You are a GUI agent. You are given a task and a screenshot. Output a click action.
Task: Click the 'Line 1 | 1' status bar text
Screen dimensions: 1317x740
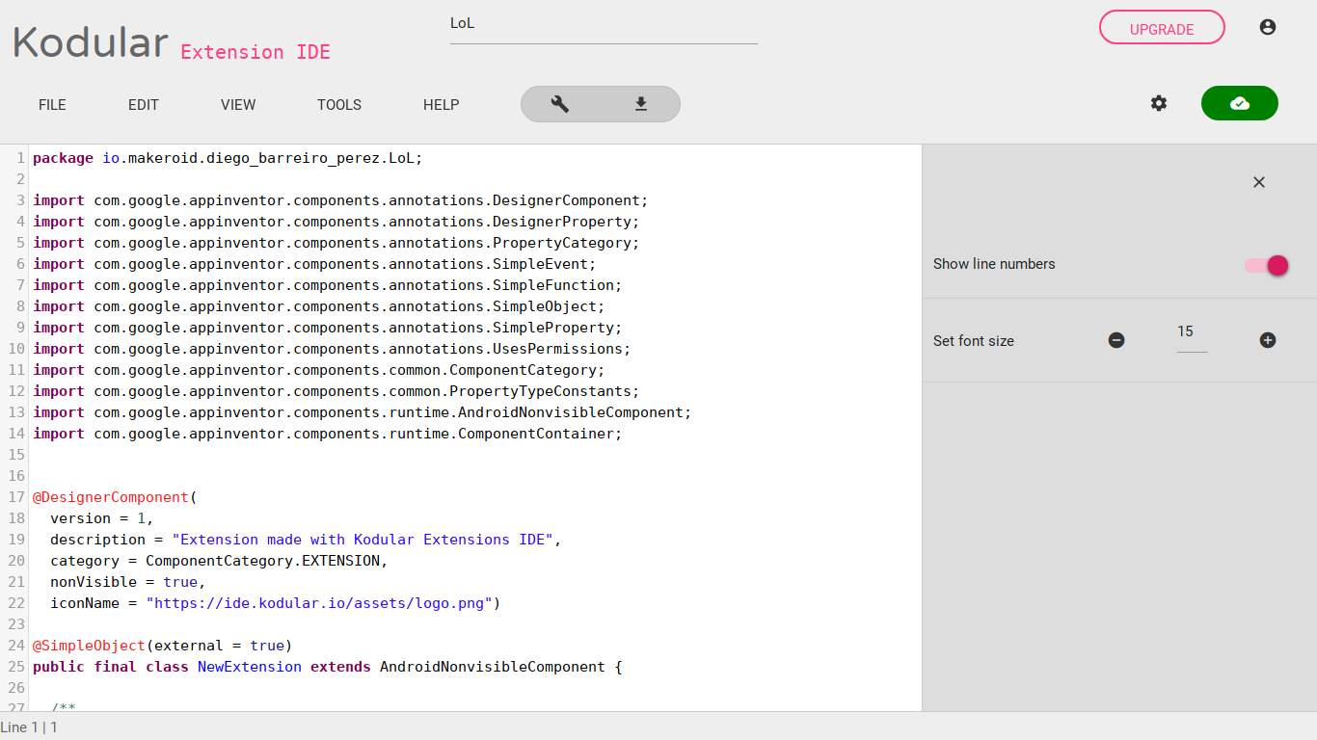29,727
